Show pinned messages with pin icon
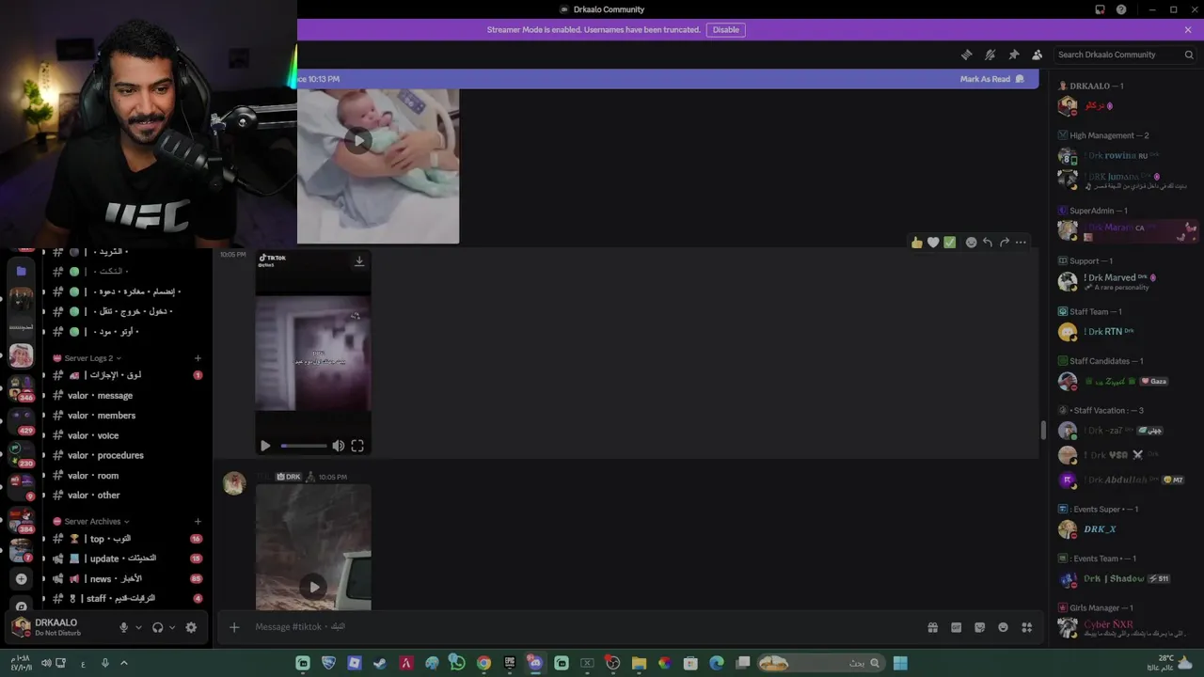This screenshot has width=1204, height=677. pyautogui.click(x=1013, y=55)
